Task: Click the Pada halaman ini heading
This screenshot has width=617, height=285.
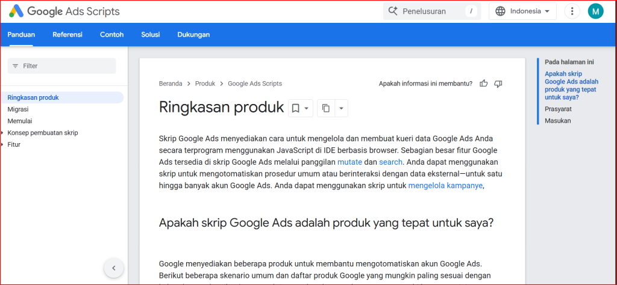Action: [569, 62]
